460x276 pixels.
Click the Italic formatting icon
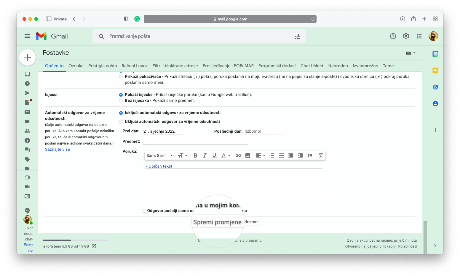click(x=205, y=155)
